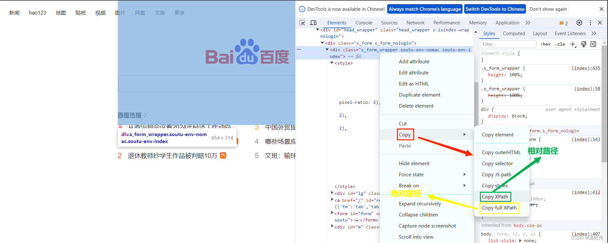Image resolution: width=608 pixels, height=243 pixels.
Task: Open DevTools three-dot customize menu
Action: coord(590,23)
